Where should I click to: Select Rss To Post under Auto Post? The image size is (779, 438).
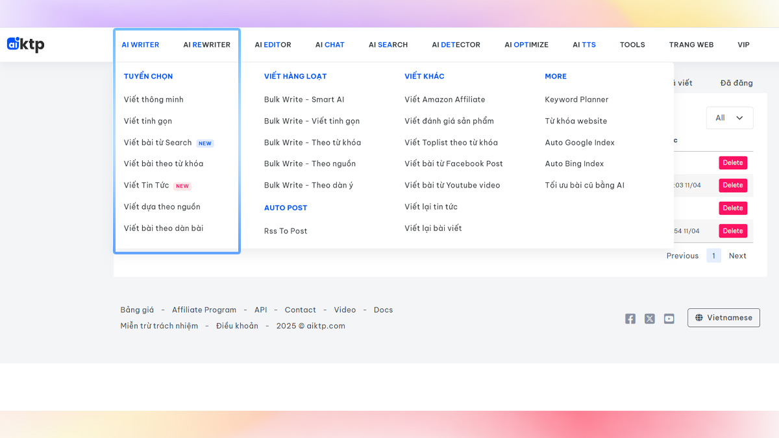point(286,231)
